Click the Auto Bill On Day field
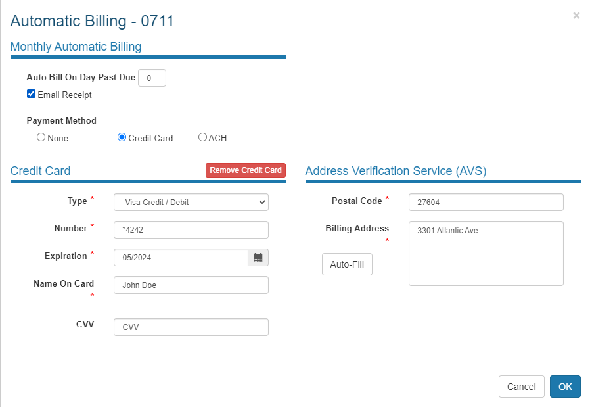 pos(152,78)
